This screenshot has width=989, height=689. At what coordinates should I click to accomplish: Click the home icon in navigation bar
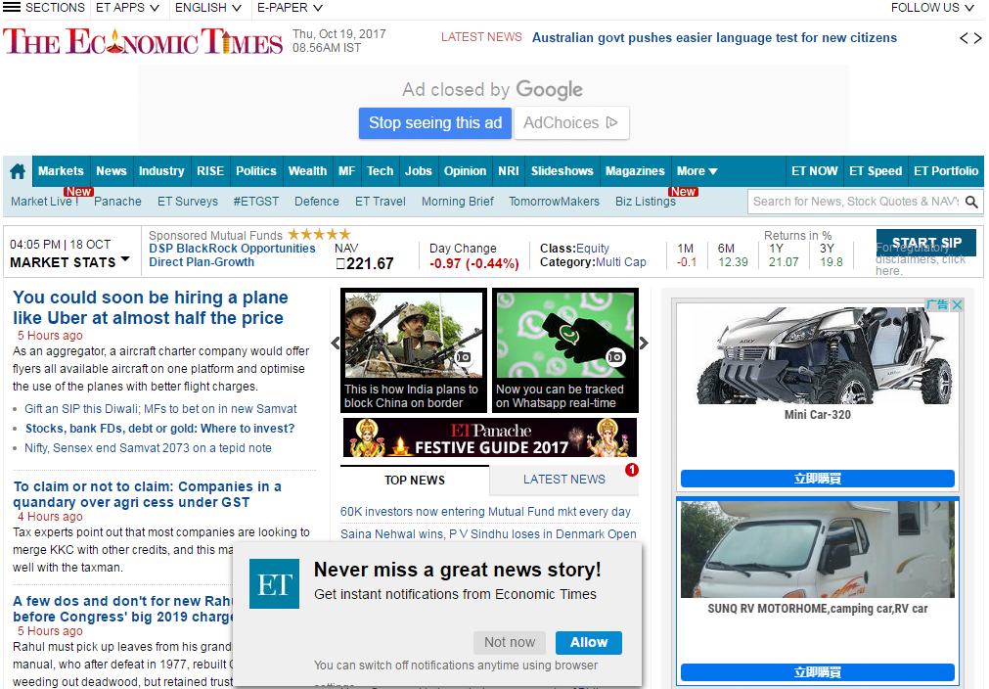point(18,171)
